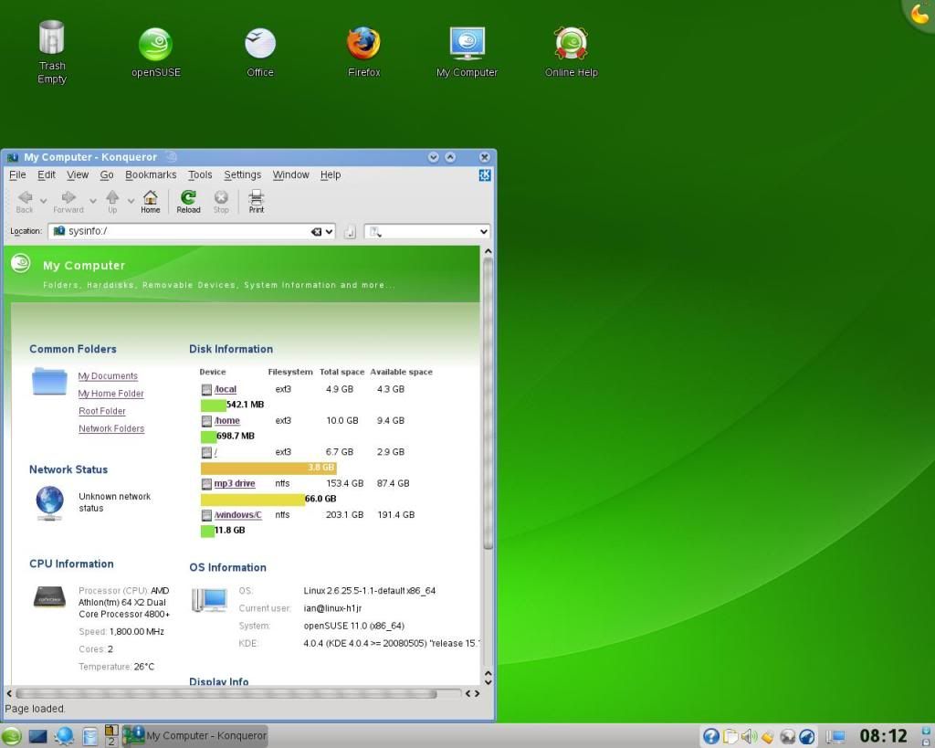Image resolution: width=935 pixels, height=748 pixels.
Task: Click the openSUSE 11.0 (x86_64) system text
Action: point(353,626)
